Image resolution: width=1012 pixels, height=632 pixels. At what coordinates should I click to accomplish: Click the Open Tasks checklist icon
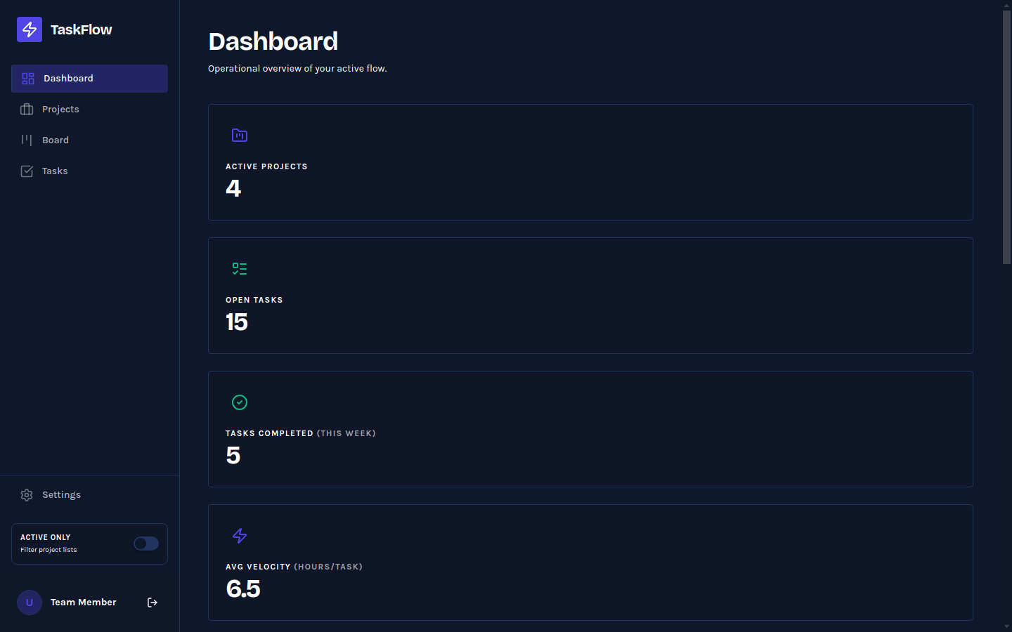click(240, 268)
